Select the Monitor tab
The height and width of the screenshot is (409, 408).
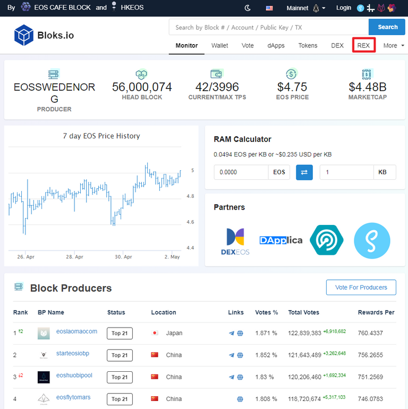tap(186, 45)
